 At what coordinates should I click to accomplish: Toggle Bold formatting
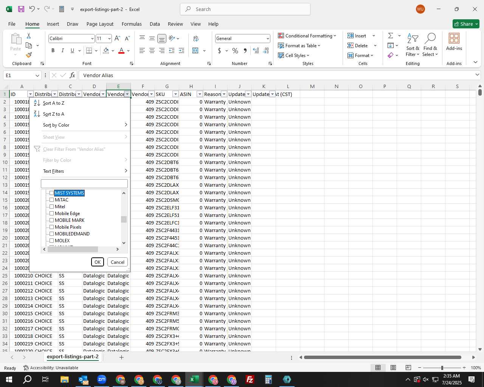(53, 51)
